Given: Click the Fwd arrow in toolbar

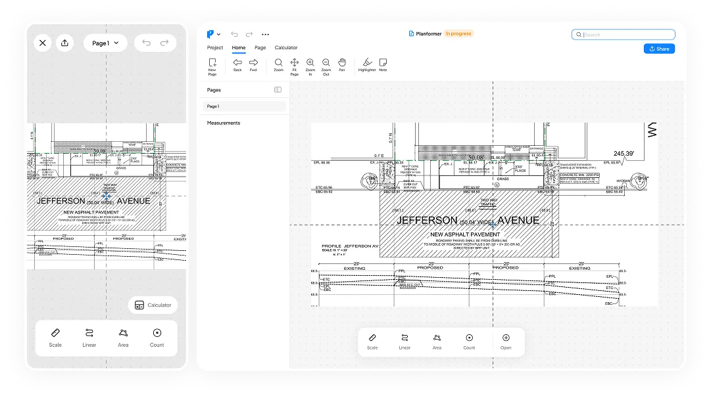Looking at the screenshot, I should pyautogui.click(x=253, y=64).
